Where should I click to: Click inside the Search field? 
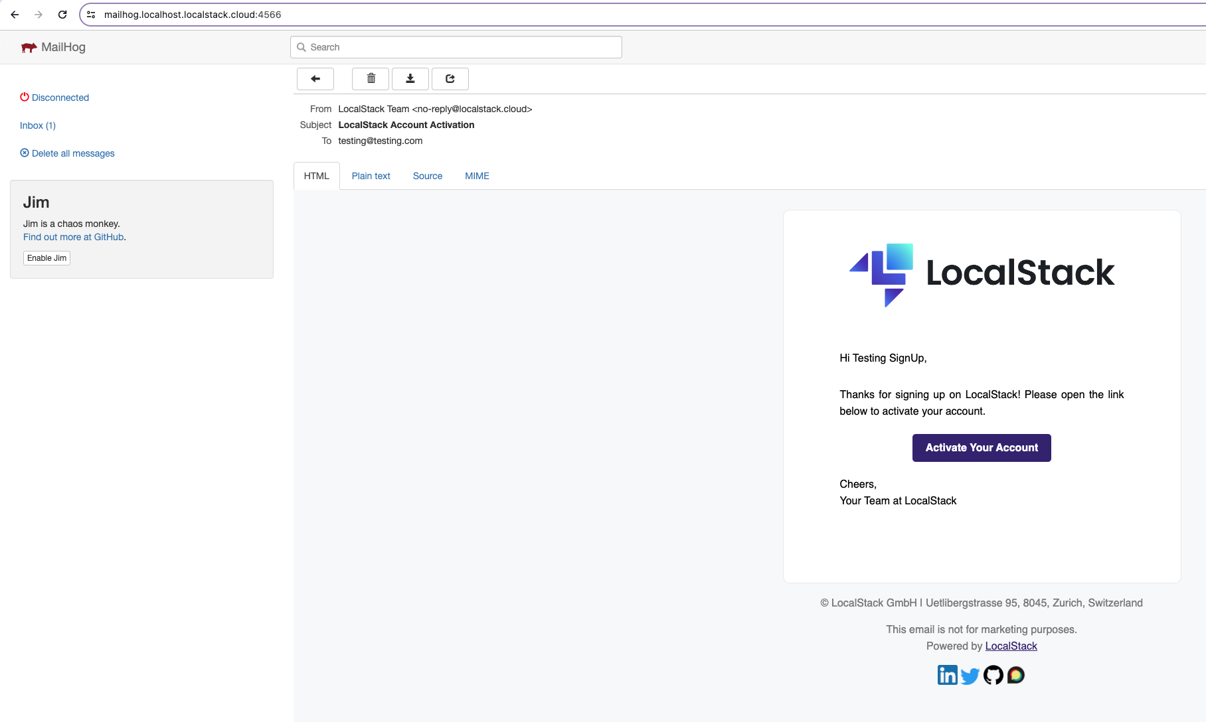click(456, 47)
